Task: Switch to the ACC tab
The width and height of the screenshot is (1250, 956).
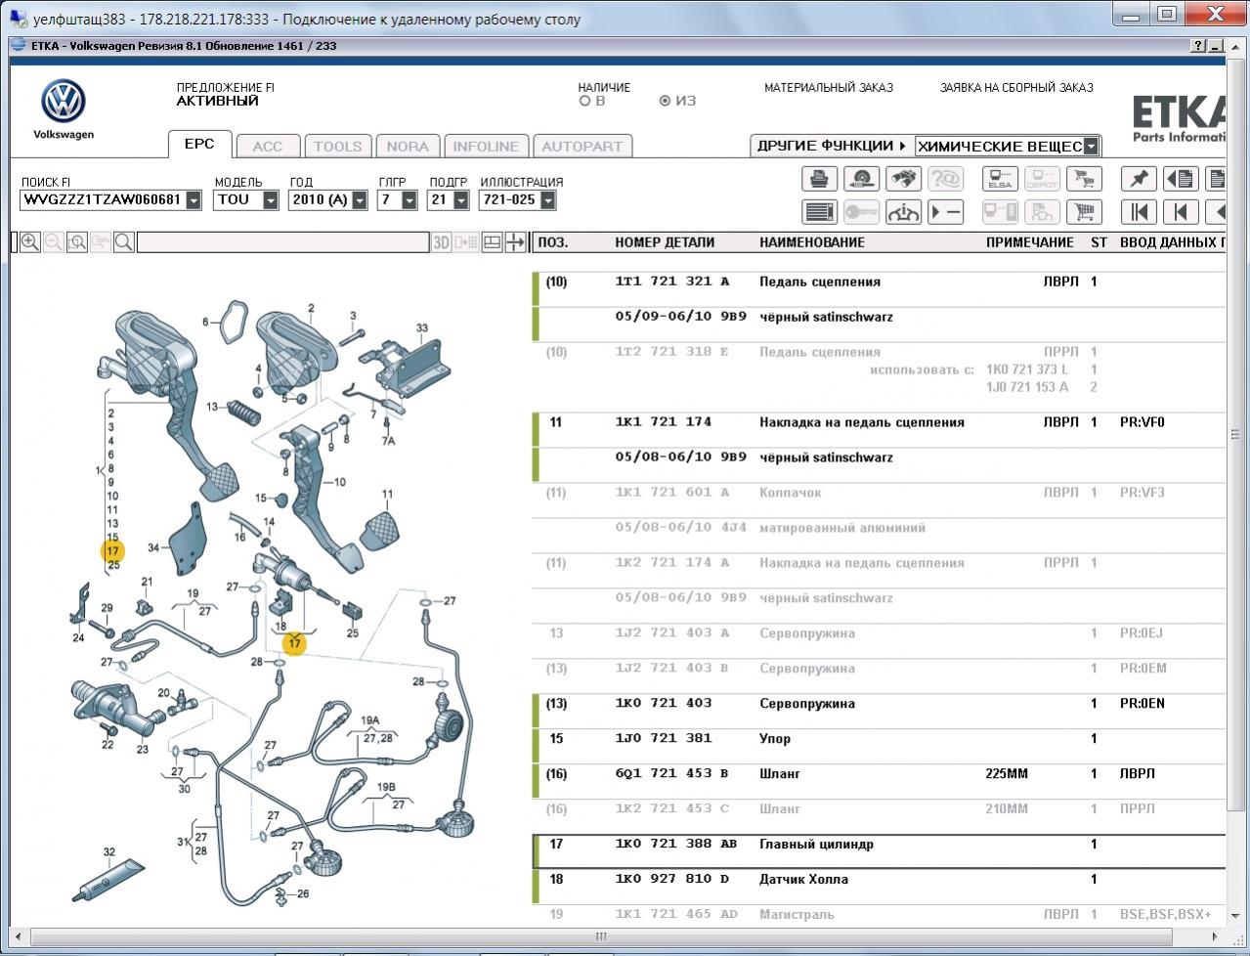Action: point(267,147)
